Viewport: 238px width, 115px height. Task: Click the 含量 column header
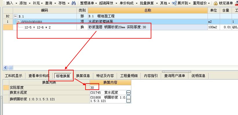pyautogui.click(x=226, y=10)
